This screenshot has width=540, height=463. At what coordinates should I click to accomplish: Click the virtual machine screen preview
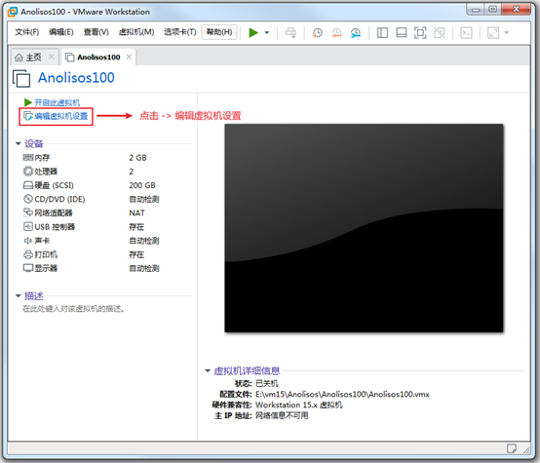(x=364, y=228)
